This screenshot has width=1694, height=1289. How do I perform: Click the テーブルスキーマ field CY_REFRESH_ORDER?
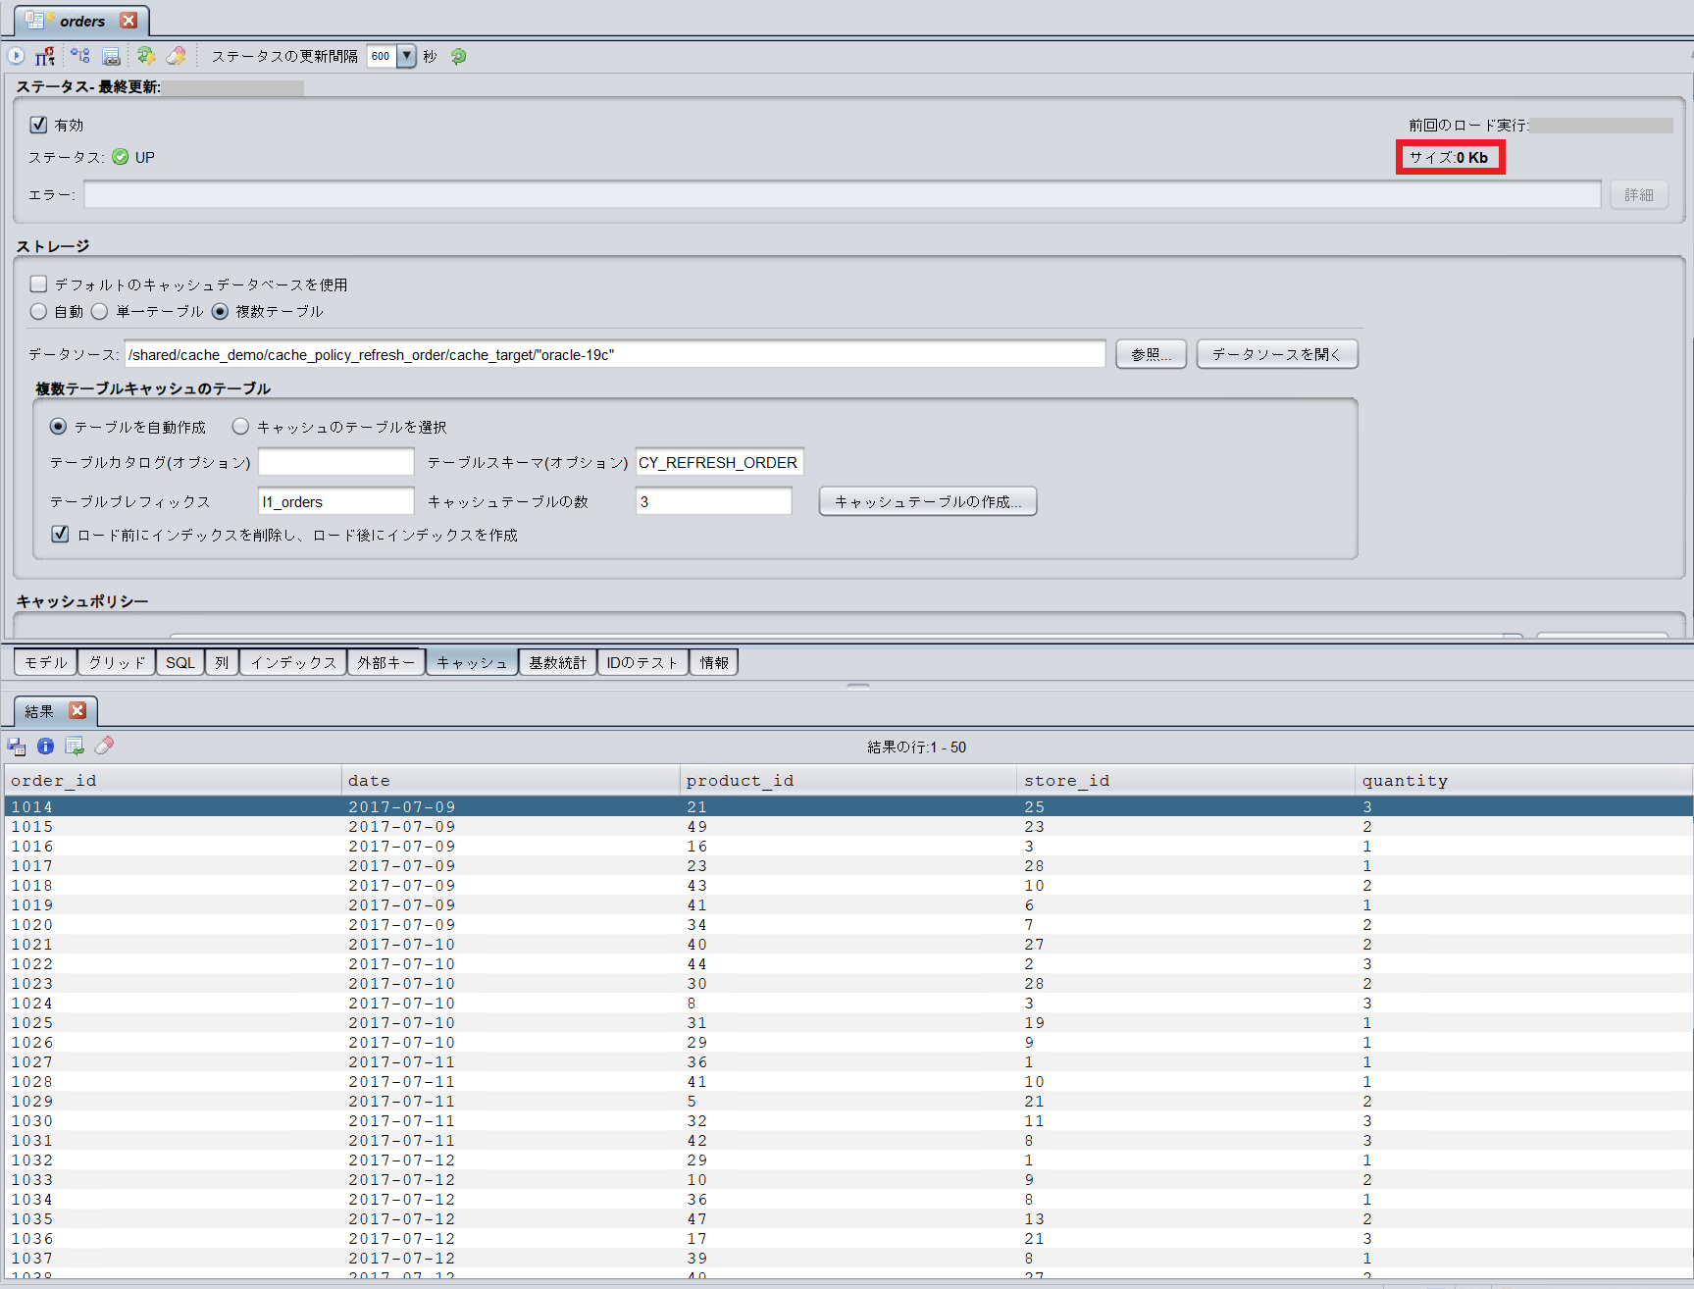pyautogui.click(x=720, y=462)
